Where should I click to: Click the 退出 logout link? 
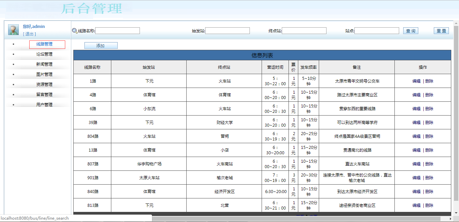coord(29,34)
